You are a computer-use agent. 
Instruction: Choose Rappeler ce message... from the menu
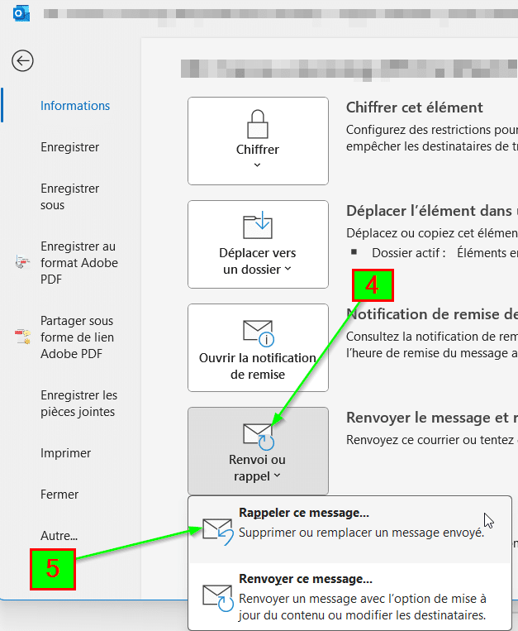pyautogui.click(x=350, y=529)
